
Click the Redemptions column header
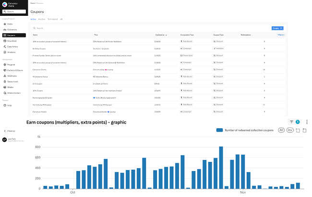click(246, 35)
